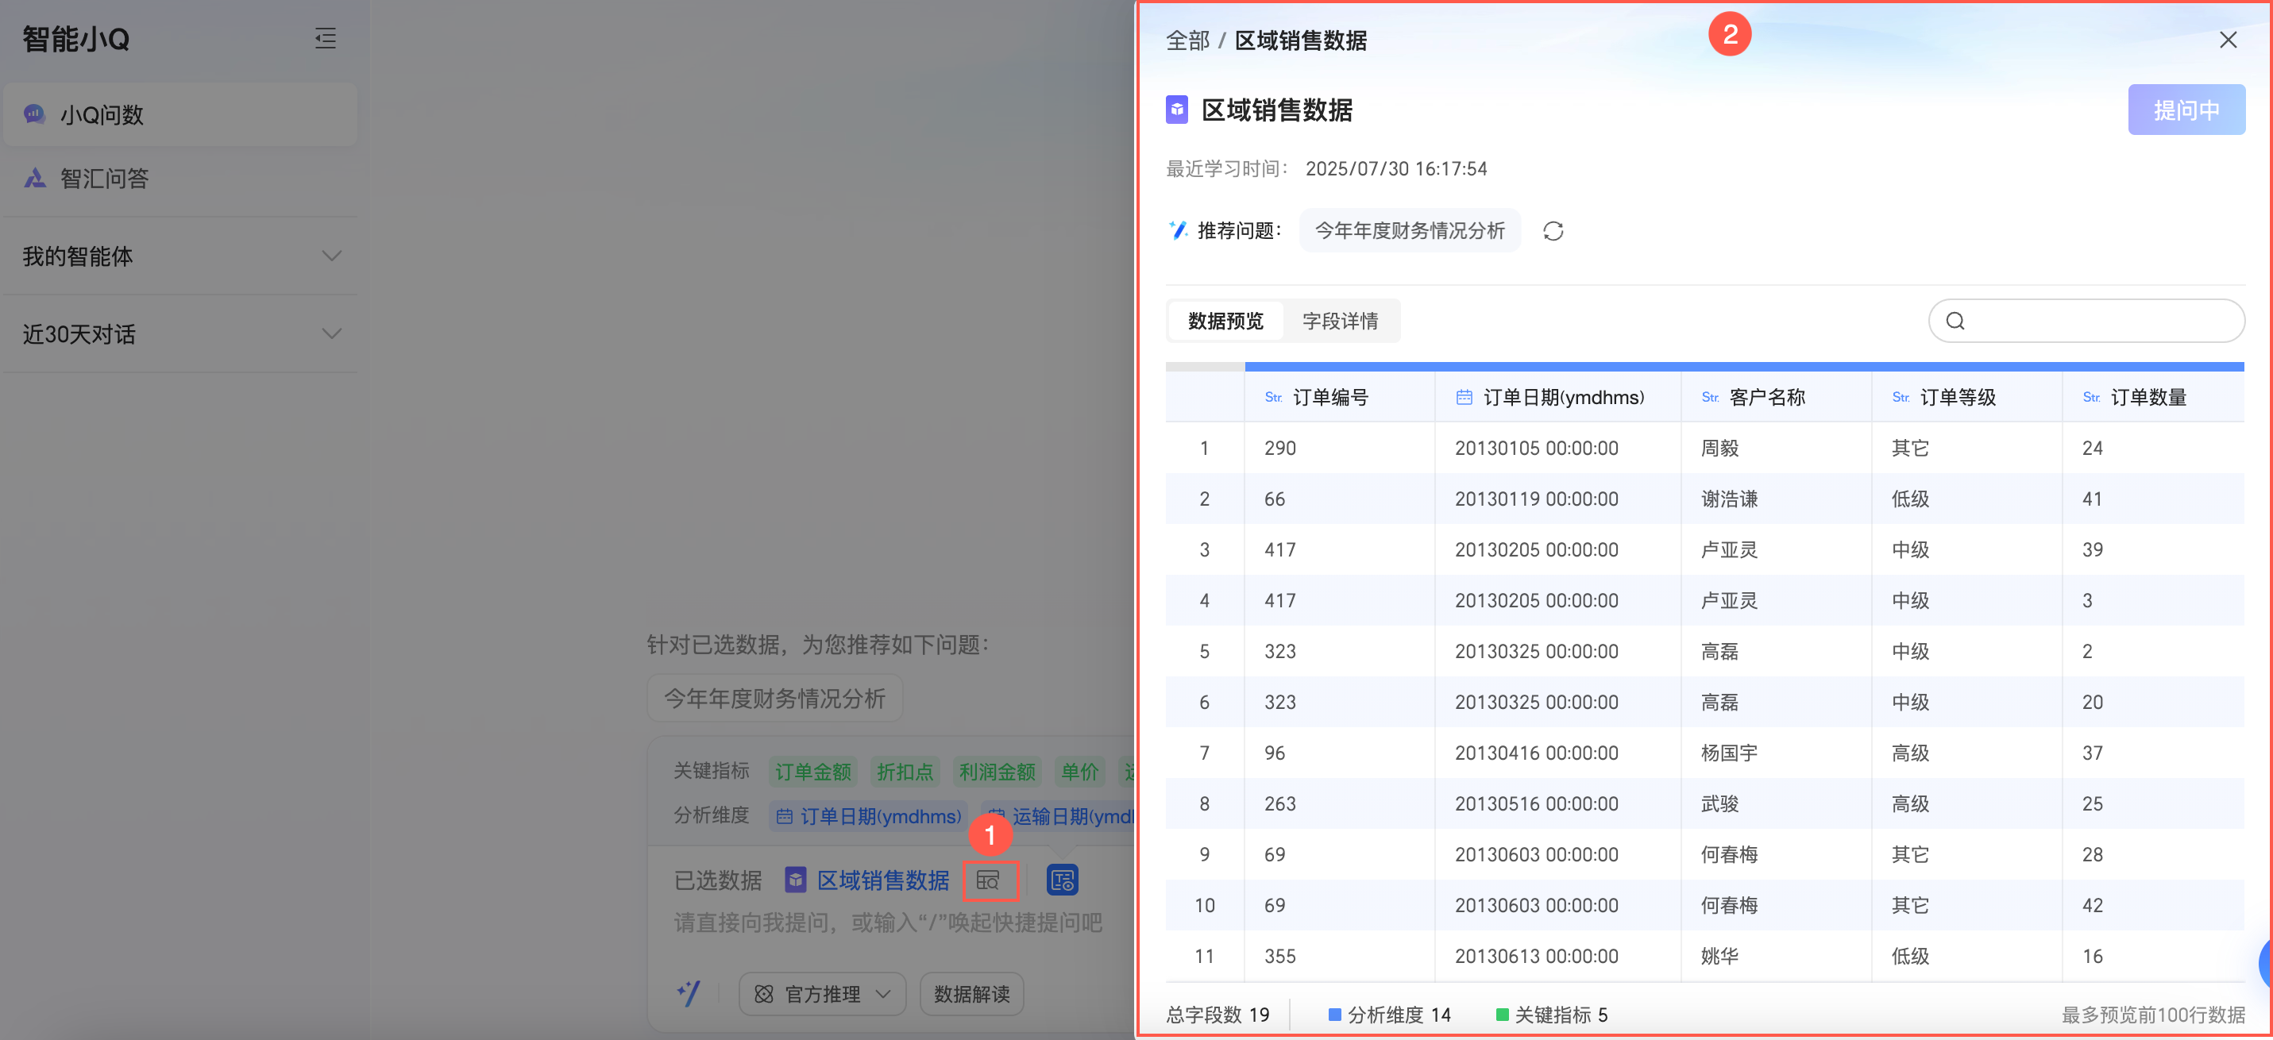
Task: Refresh the recommended questions list
Action: (1553, 231)
